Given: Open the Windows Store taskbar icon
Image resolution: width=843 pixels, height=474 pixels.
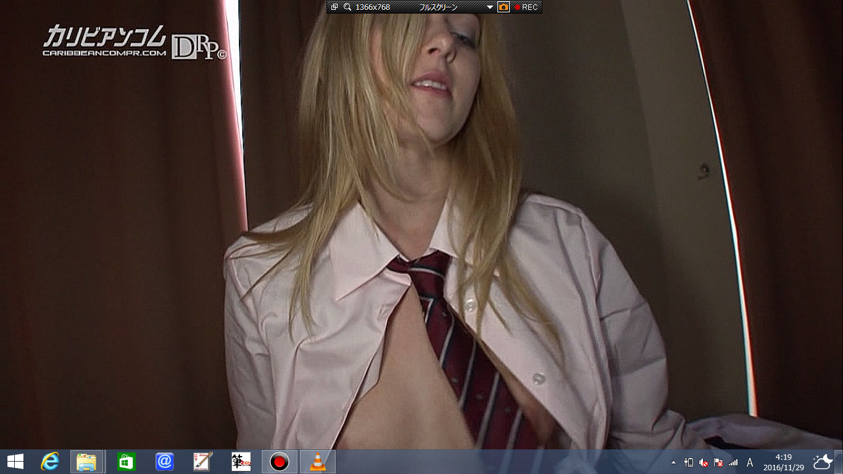Looking at the screenshot, I should [126, 461].
